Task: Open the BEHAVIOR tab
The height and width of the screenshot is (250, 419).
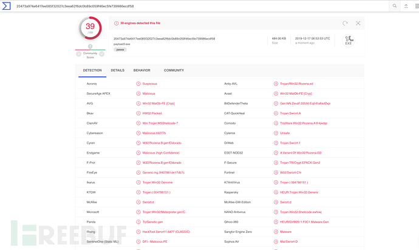Action: click(x=142, y=70)
